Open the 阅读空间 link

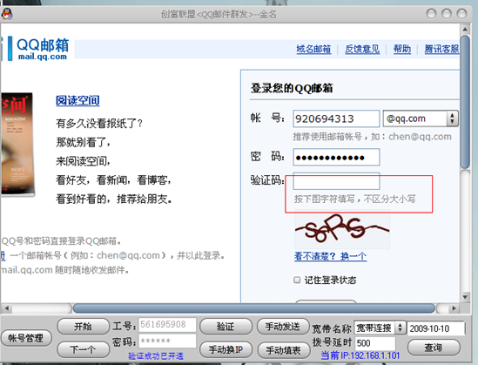click(77, 100)
